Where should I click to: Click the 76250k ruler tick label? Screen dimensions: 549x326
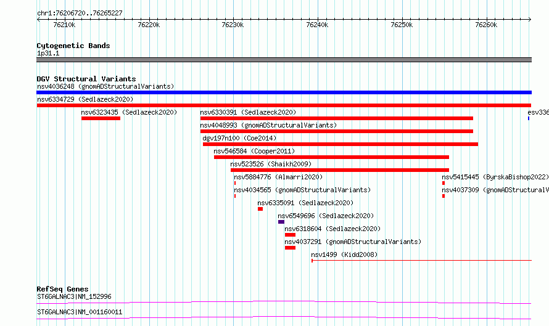402,25
